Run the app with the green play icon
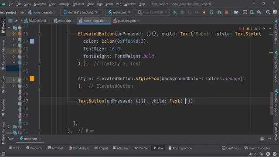The width and height of the screenshot is (279, 157). [x=175, y=12]
